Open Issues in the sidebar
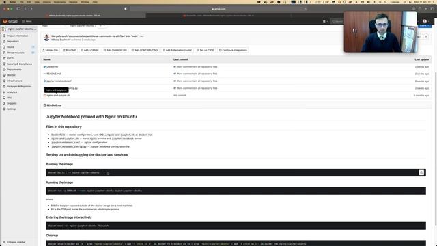437x246 pixels. coord(10,47)
